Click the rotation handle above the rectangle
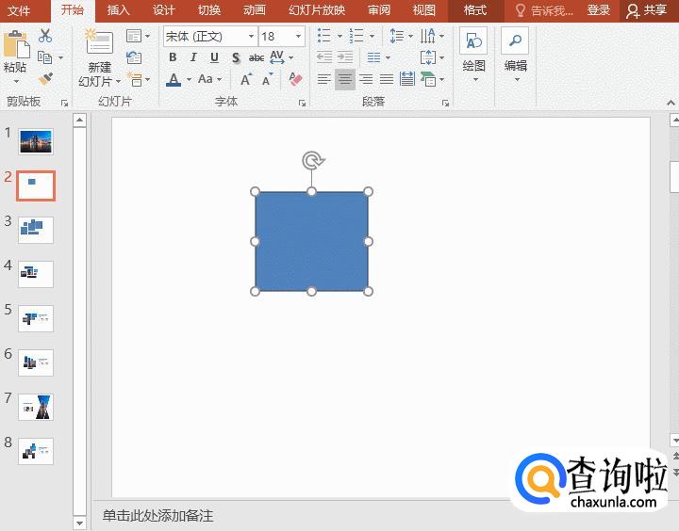The width and height of the screenshot is (679, 531). tap(313, 160)
